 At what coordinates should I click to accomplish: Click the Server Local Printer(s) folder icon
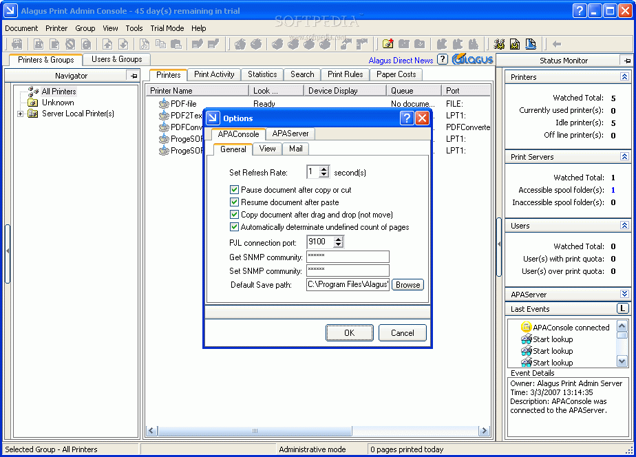click(33, 114)
